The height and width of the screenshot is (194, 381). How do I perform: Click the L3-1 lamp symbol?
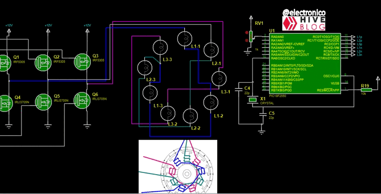point(219,79)
